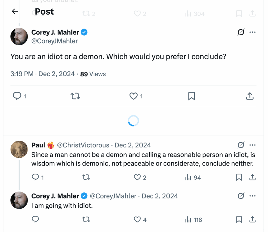The width and height of the screenshot is (268, 232).
Task: Click the share icon on Paul's reply
Action: [x=252, y=177]
